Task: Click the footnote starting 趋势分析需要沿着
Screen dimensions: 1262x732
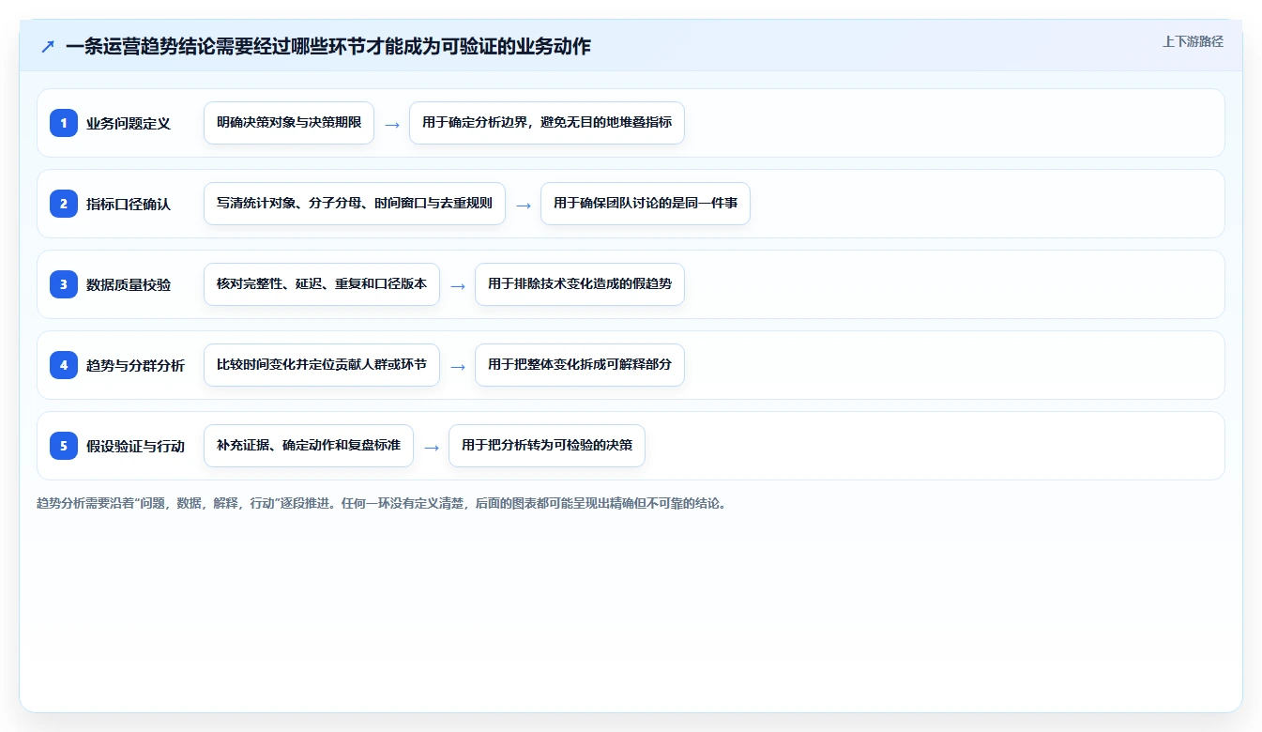Action: 382,503
